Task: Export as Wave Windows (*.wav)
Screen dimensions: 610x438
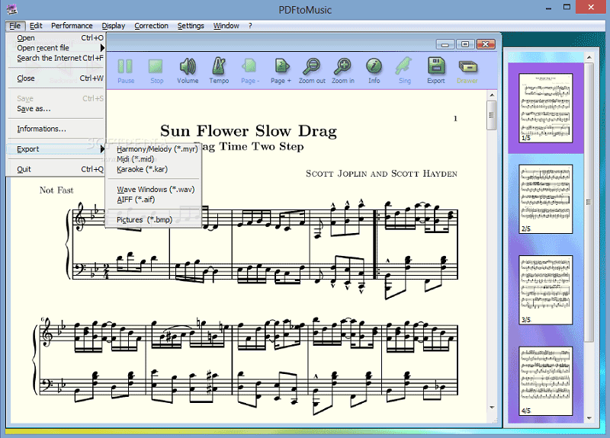Action: 154,189
